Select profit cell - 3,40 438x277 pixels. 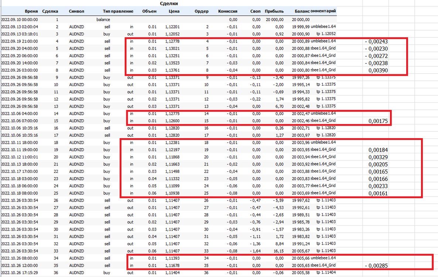(x=278, y=77)
